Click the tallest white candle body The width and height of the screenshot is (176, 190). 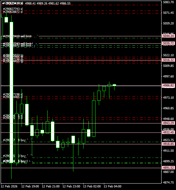pyautogui.click(x=11, y=92)
